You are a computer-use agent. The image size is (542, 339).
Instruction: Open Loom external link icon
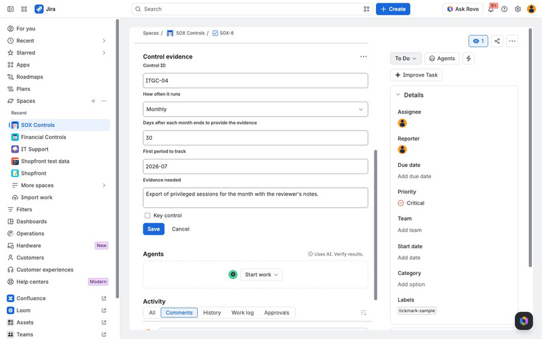click(104, 310)
